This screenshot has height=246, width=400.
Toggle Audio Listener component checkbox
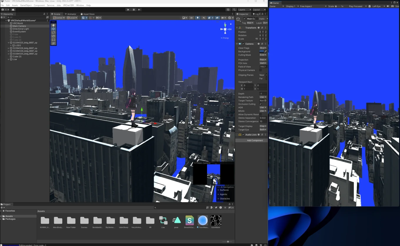[243, 135]
